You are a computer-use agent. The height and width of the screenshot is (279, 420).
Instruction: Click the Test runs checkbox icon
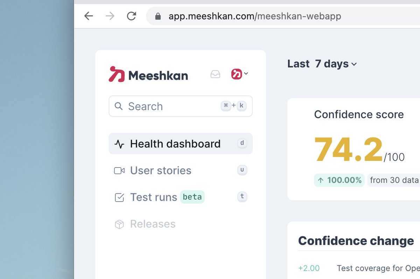click(119, 198)
